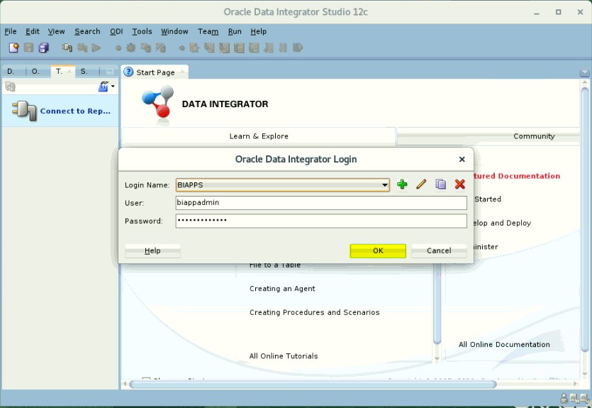The width and height of the screenshot is (592, 408).
Task: Click the tutorials list vertical scrollbar
Action: [x=437, y=302]
